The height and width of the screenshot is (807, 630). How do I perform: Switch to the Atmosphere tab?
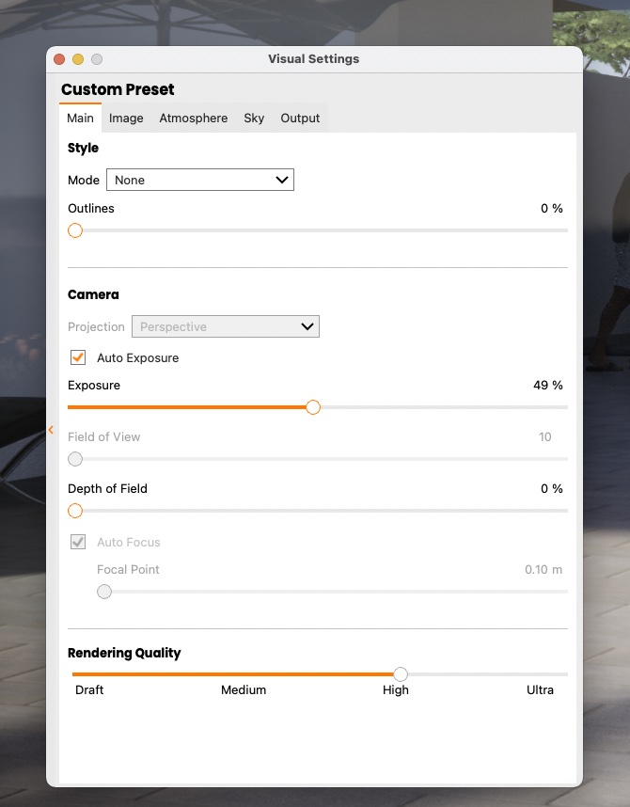click(x=194, y=119)
